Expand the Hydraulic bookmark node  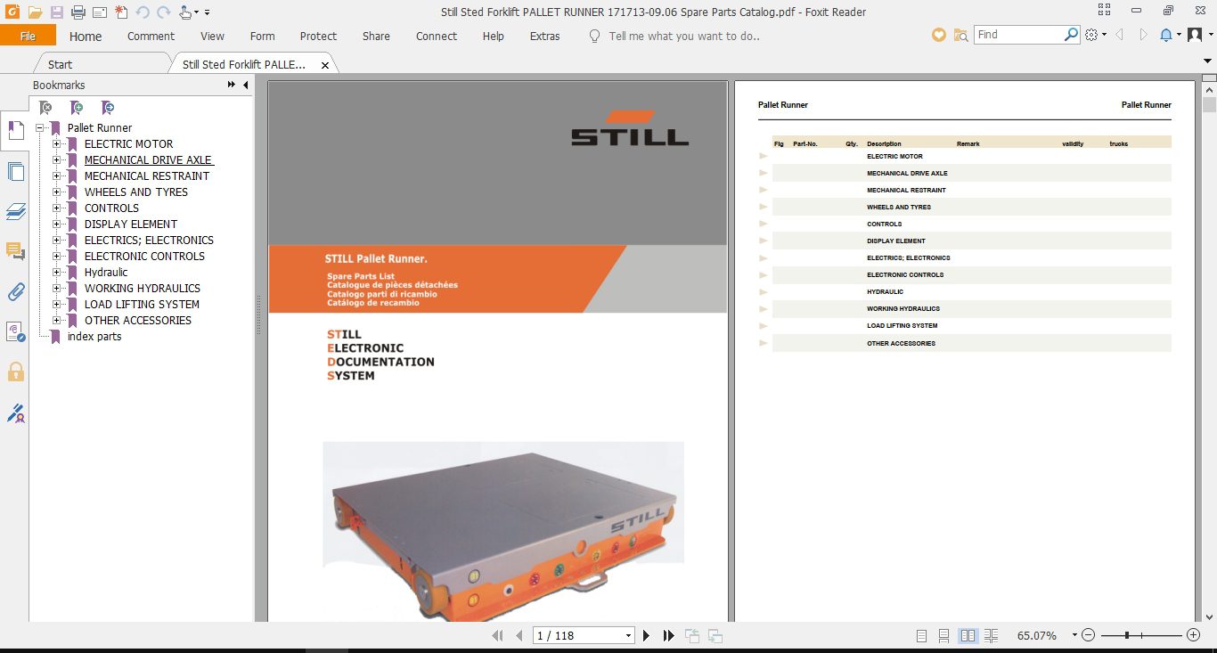tap(56, 273)
